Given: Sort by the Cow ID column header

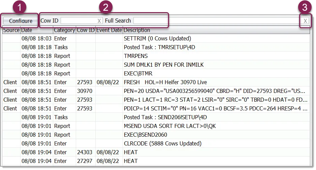Looking at the screenshot, I should click(x=86, y=30).
